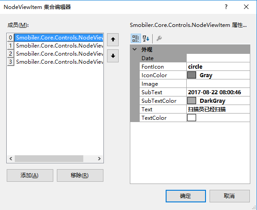Screen dimensions: 257x210
Task: Collapse the 外观 property category
Action: pos(135,49)
